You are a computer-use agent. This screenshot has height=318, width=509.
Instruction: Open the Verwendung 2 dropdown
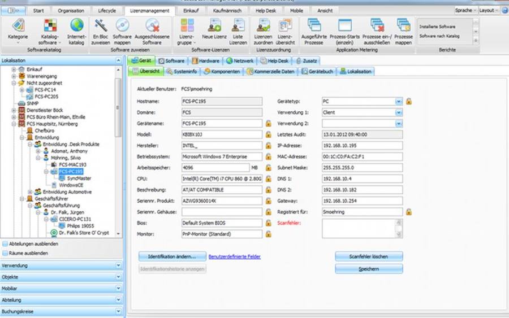[x=399, y=124]
